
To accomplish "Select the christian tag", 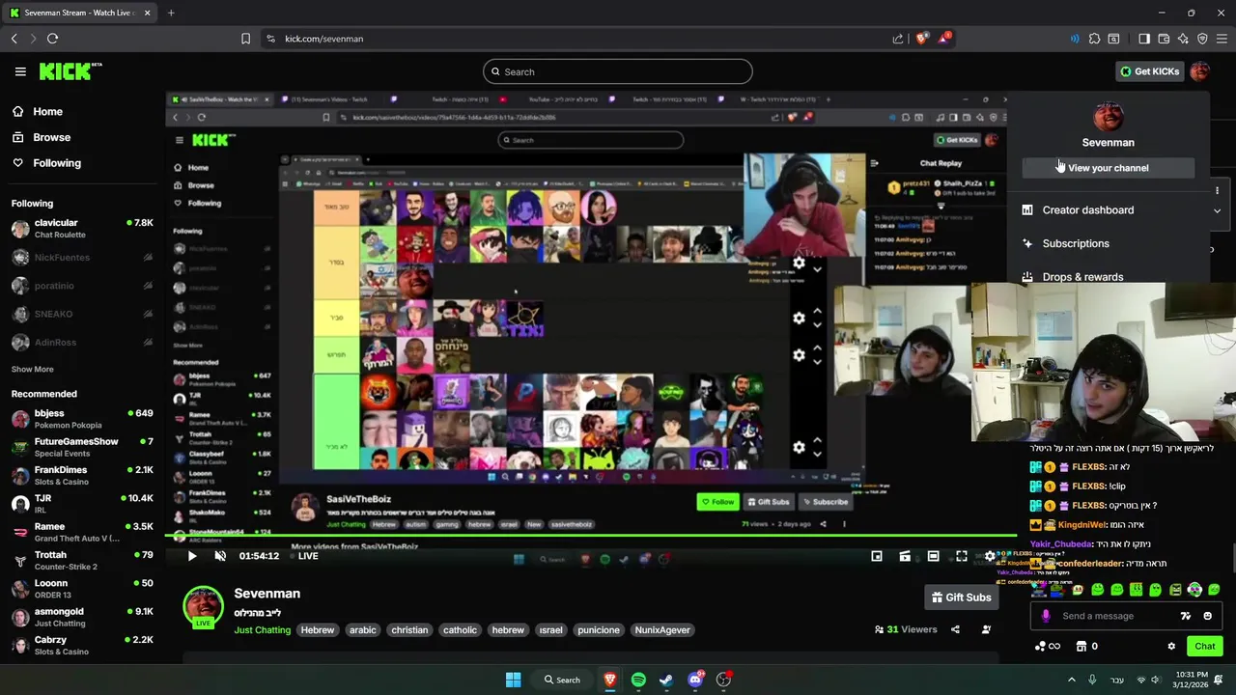I will click(409, 630).
